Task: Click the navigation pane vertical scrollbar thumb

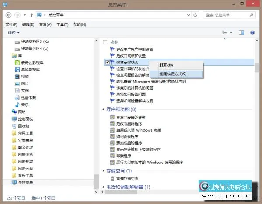Action: point(96,181)
